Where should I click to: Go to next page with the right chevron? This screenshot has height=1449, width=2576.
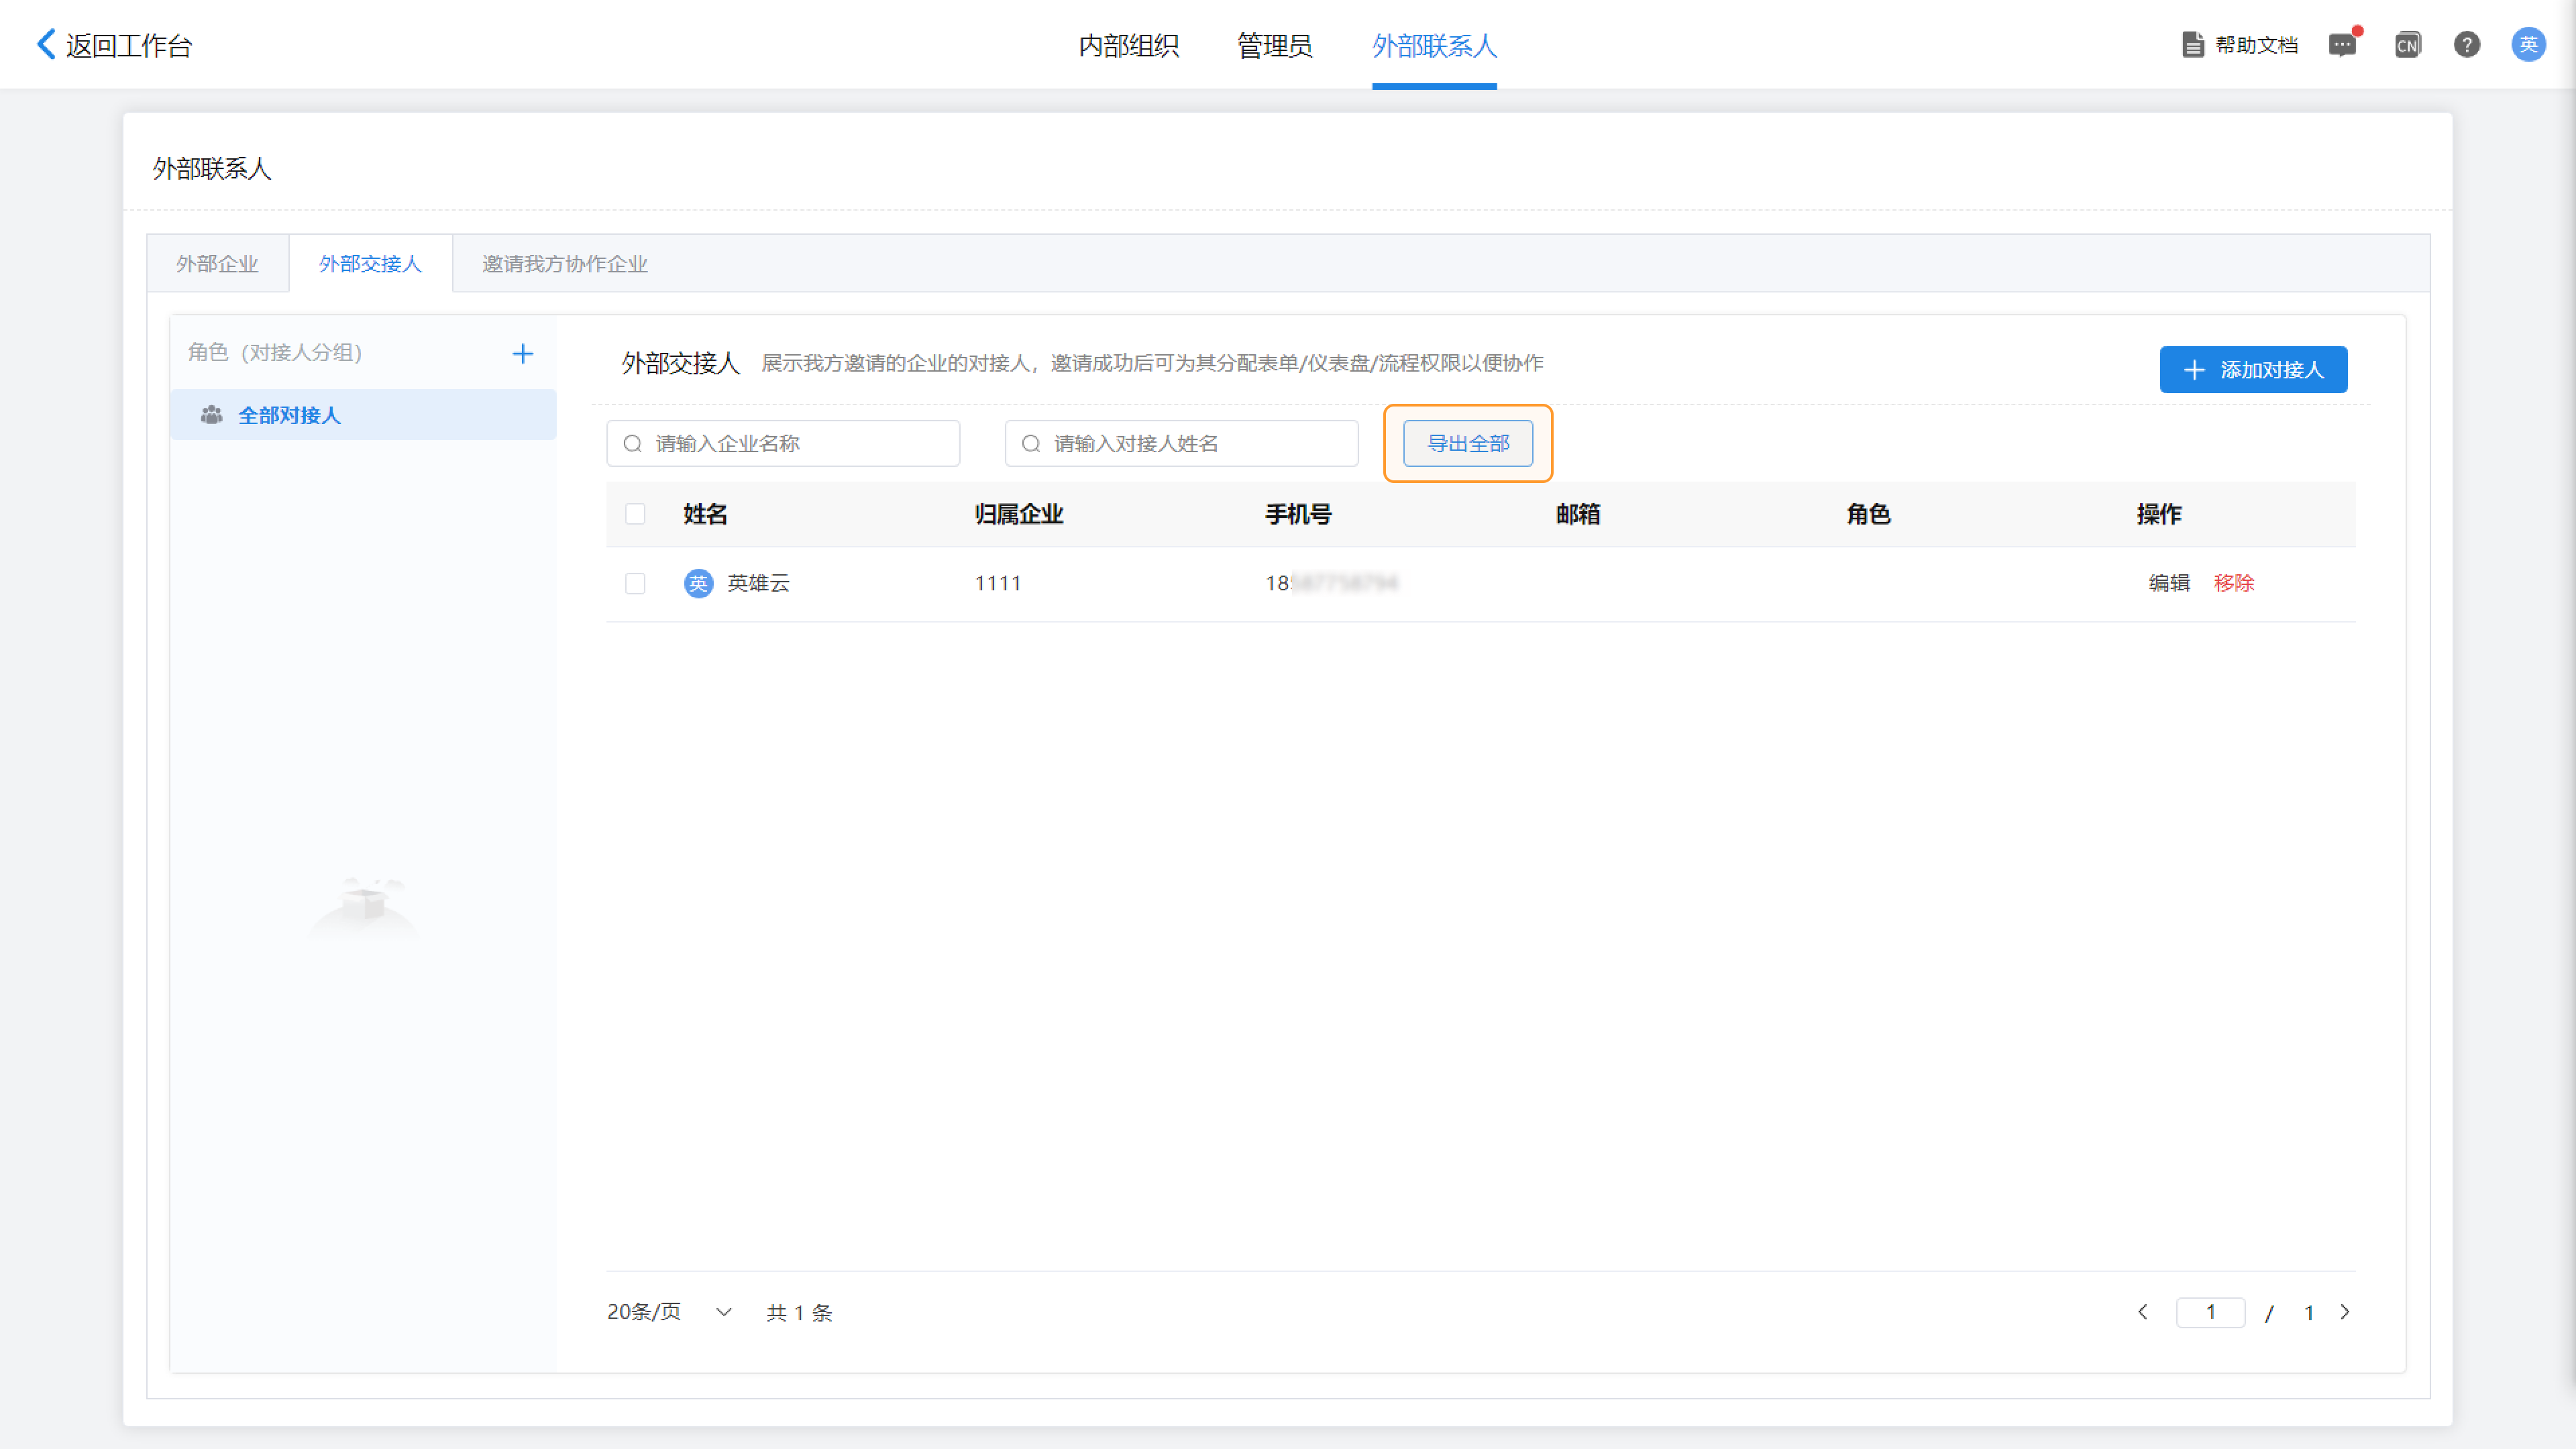point(2345,1312)
